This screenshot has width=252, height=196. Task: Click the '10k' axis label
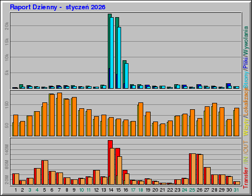pyautogui.click(x=7, y=57)
